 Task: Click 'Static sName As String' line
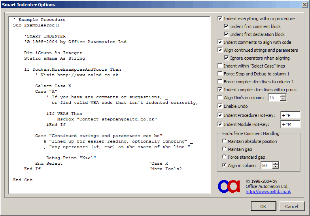tap(55, 58)
